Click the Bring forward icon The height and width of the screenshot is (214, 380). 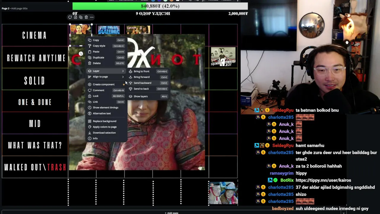[x=131, y=77]
